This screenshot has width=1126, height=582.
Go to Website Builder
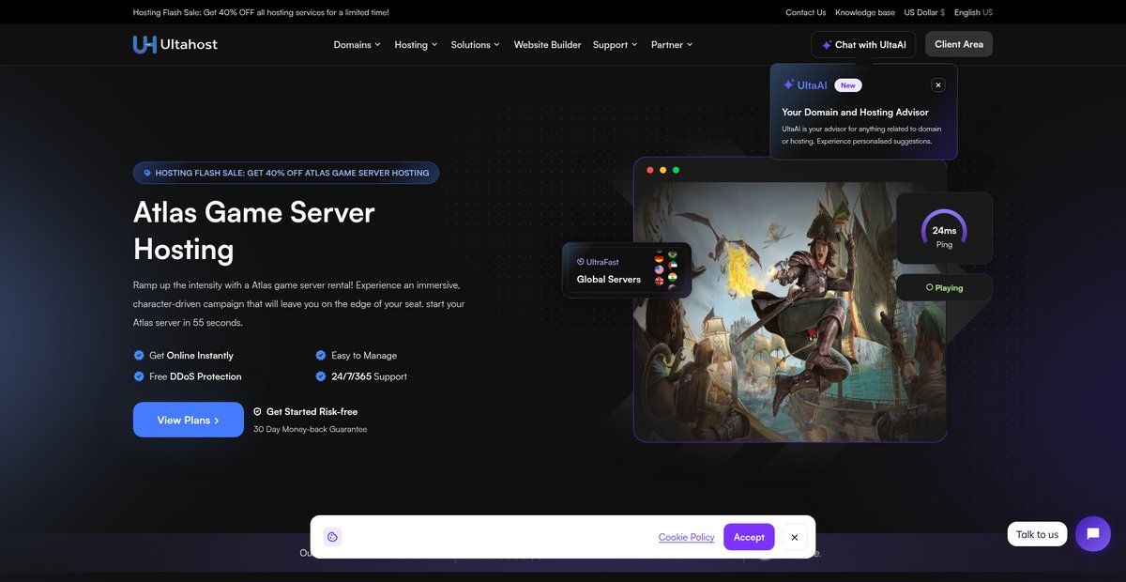(547, 44)
